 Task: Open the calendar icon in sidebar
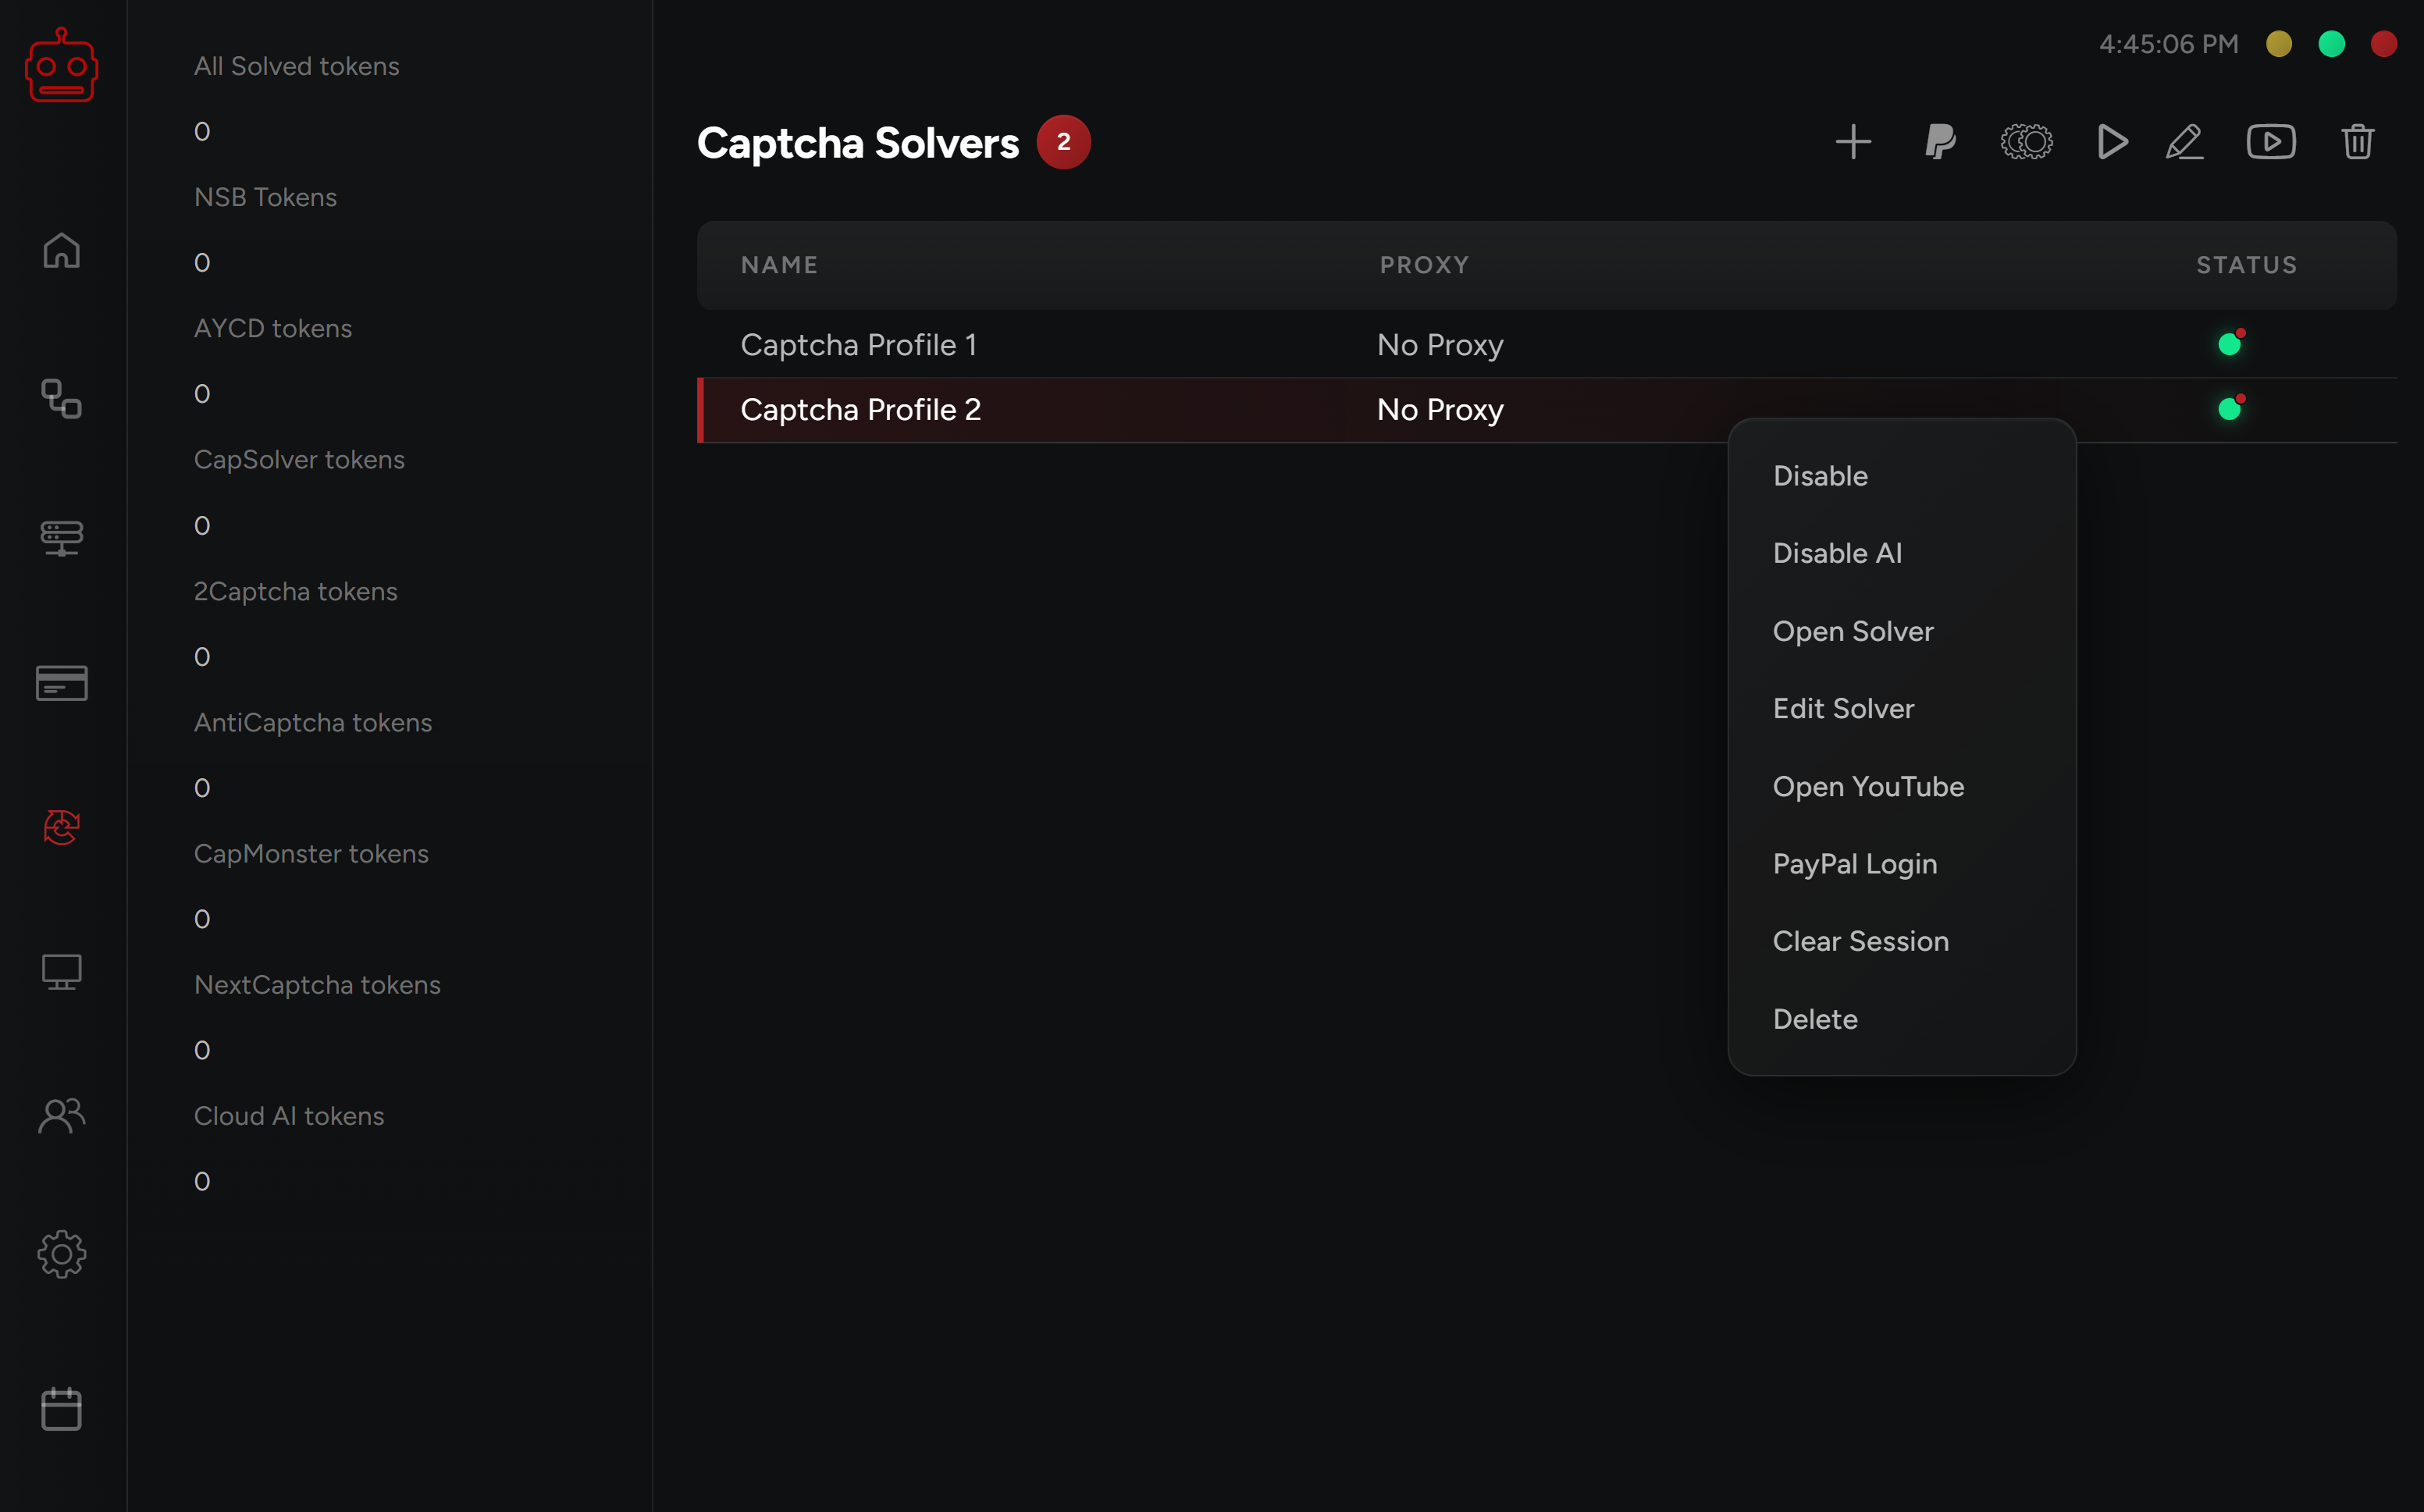(61, 1409)
